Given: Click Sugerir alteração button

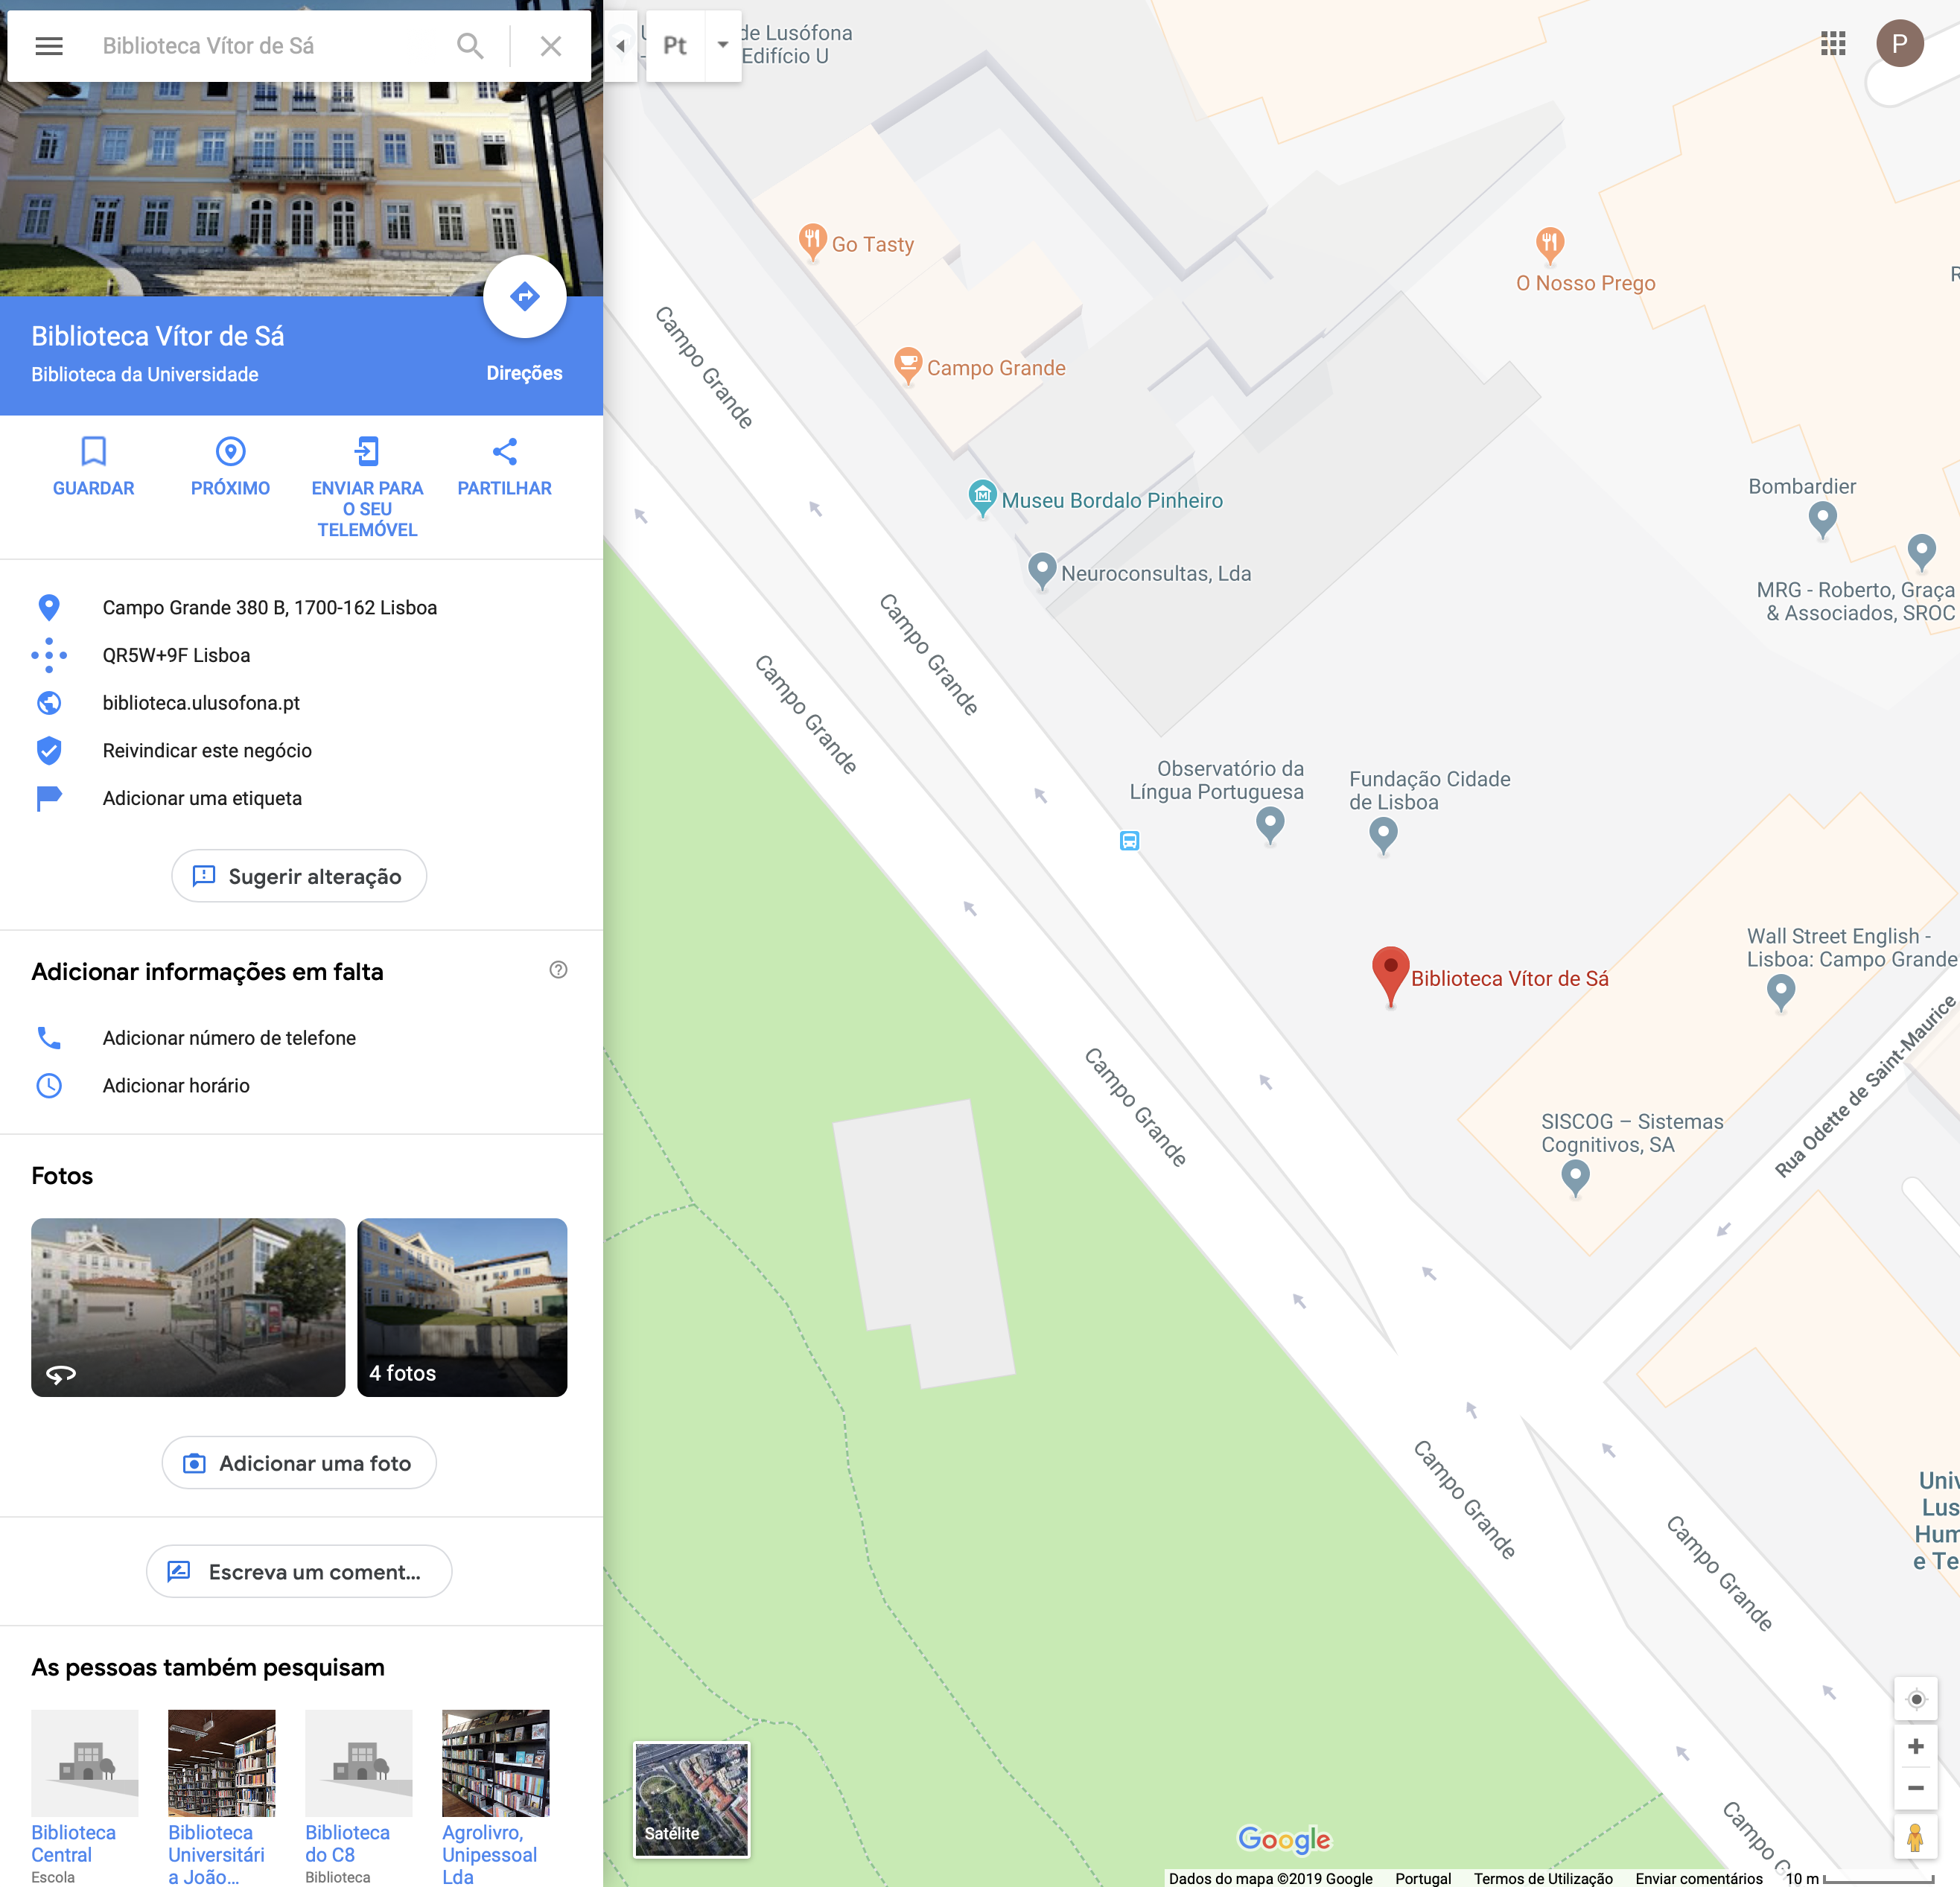Looking at the screenshot, I should coord(299,876).
